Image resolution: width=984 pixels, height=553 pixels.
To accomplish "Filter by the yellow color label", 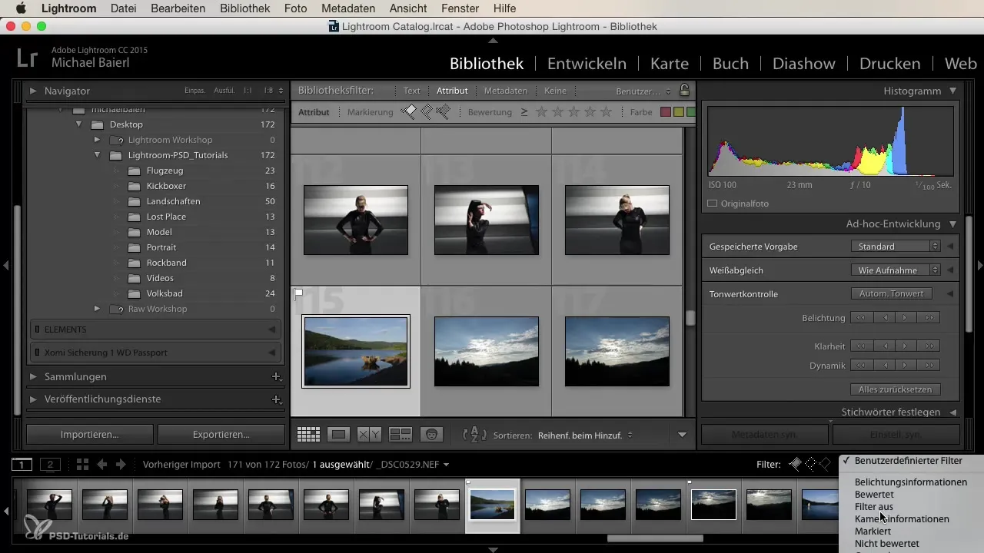I will pos(678,112).
